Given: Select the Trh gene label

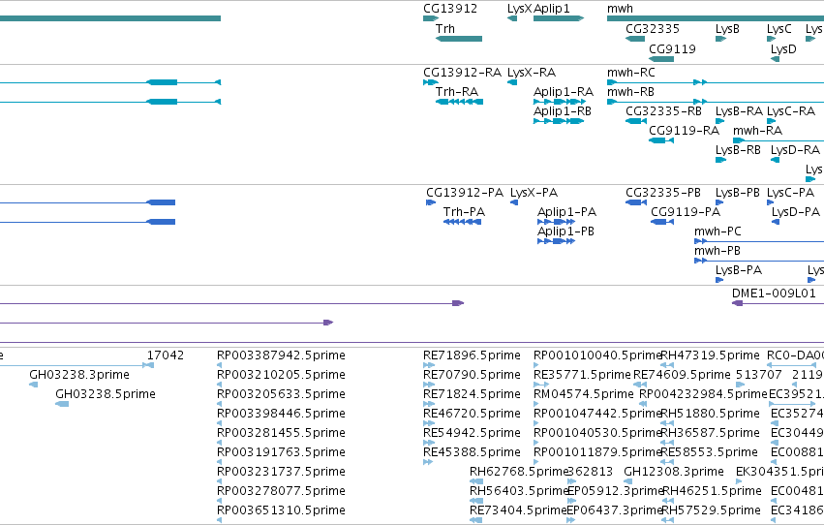Looking at the screenshot, I should pyautogui.click(x=445, y=29).
